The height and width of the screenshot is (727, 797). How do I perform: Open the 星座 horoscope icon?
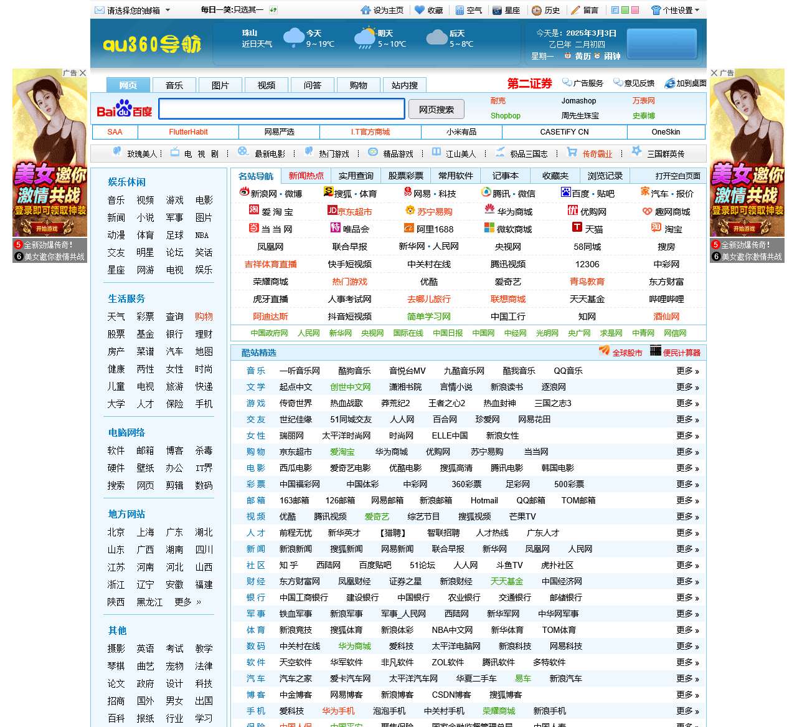pyautogui.click(x=497, y=10)
